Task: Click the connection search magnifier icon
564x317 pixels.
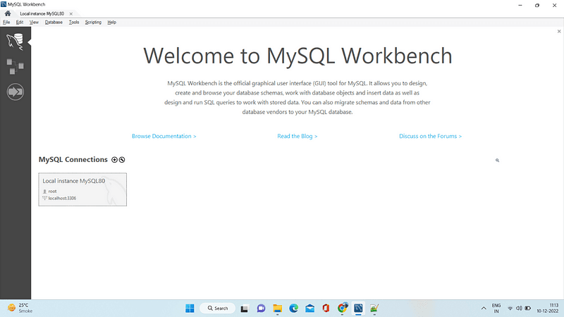Action: point(498,161)
